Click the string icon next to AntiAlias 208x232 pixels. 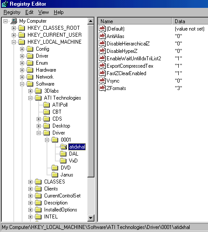click(102, 36)
